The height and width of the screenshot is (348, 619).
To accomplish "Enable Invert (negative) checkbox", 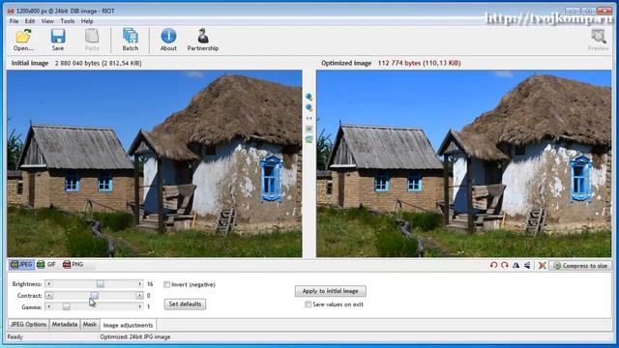I will (x=166, y=284).
